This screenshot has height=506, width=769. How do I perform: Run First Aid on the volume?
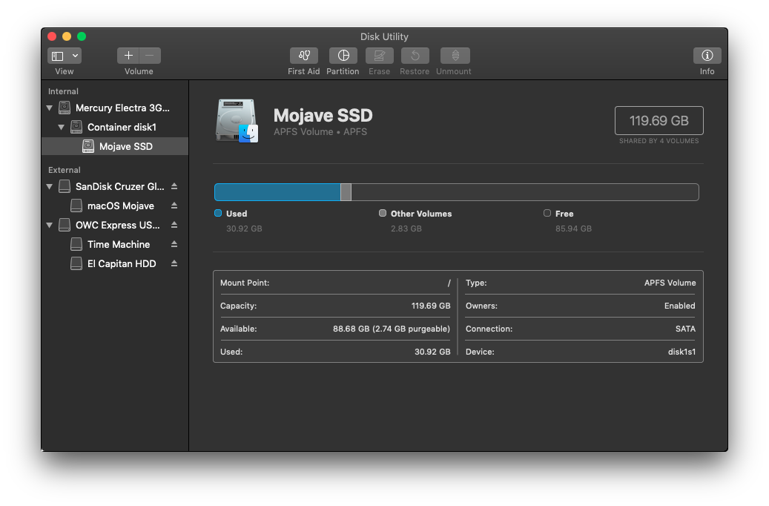click(x=303, y=56)
